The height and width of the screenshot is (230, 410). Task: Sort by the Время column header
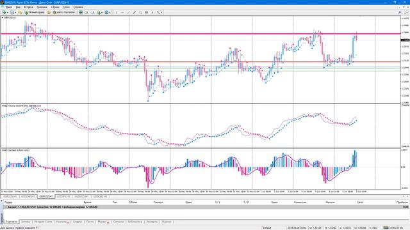pos(87,202)
